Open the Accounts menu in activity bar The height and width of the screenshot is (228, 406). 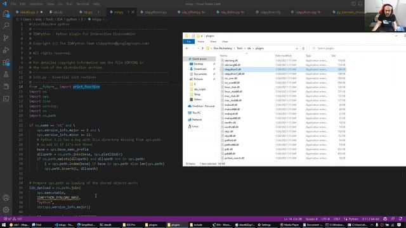point(6,198)
